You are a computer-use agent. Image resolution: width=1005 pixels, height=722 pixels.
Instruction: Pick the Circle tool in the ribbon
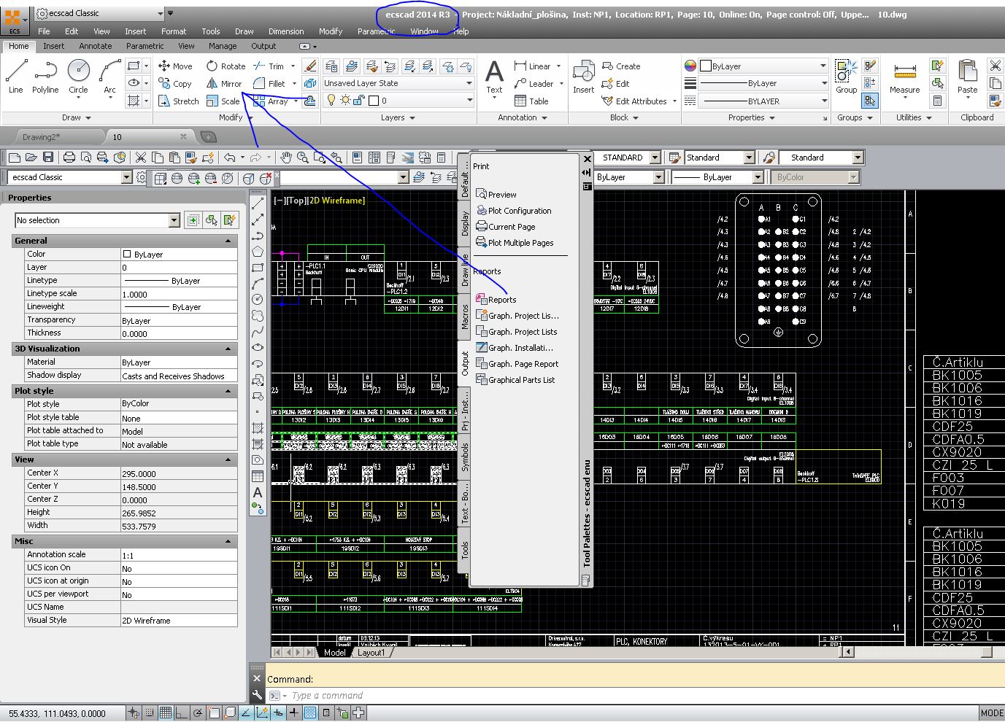click(78, 77)
